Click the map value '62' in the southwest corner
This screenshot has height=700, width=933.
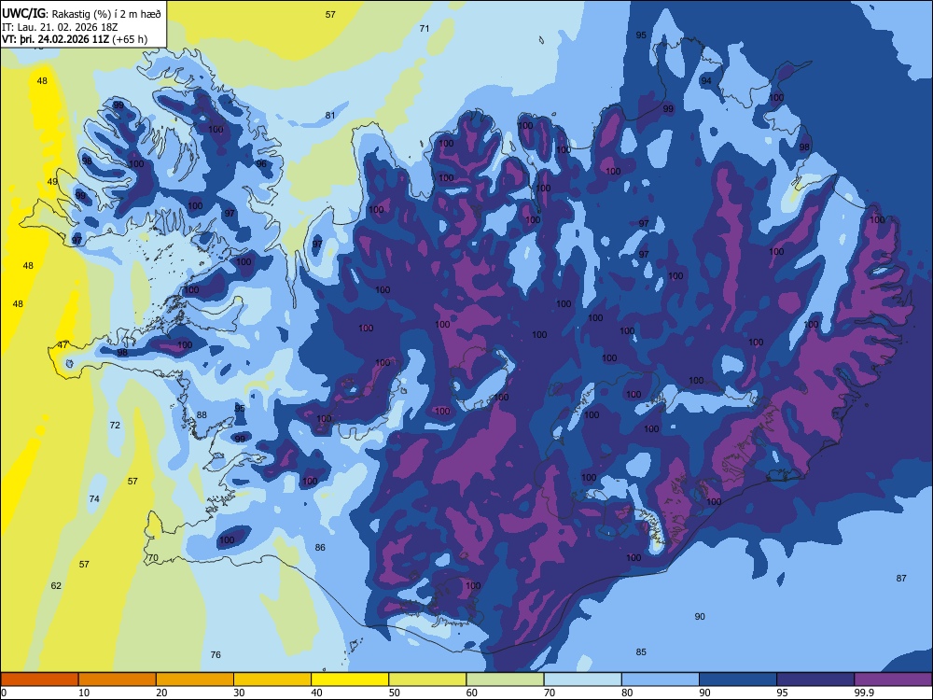pyautogui.click(x=56, y=586)
